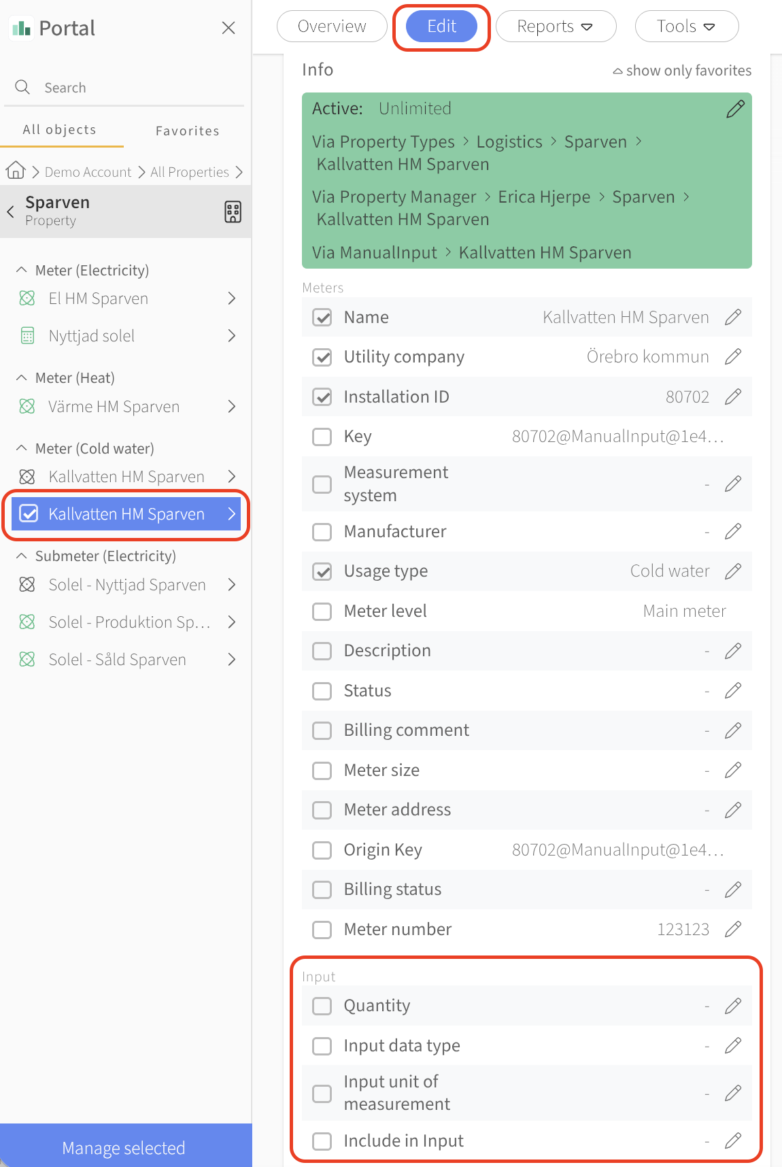Open the Tools dropdown menu
This screenshot has height=1167, width=782.
(686, 27)
